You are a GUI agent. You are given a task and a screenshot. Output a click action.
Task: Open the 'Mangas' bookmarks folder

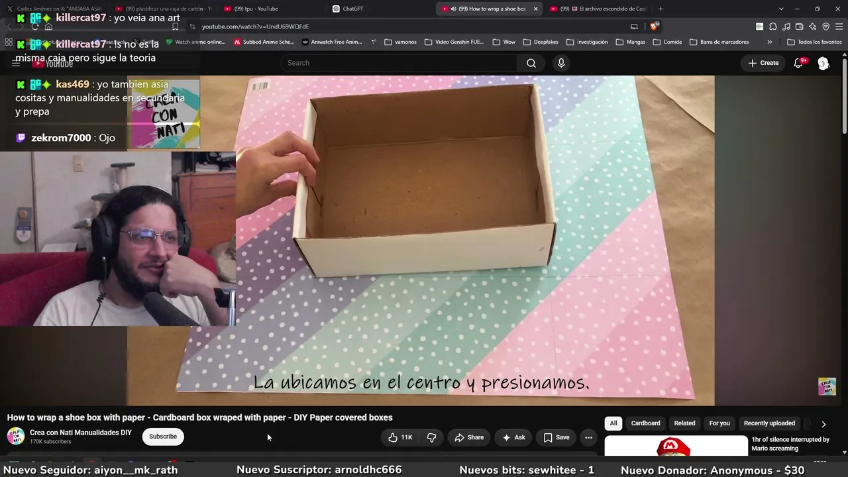point(630,42)
